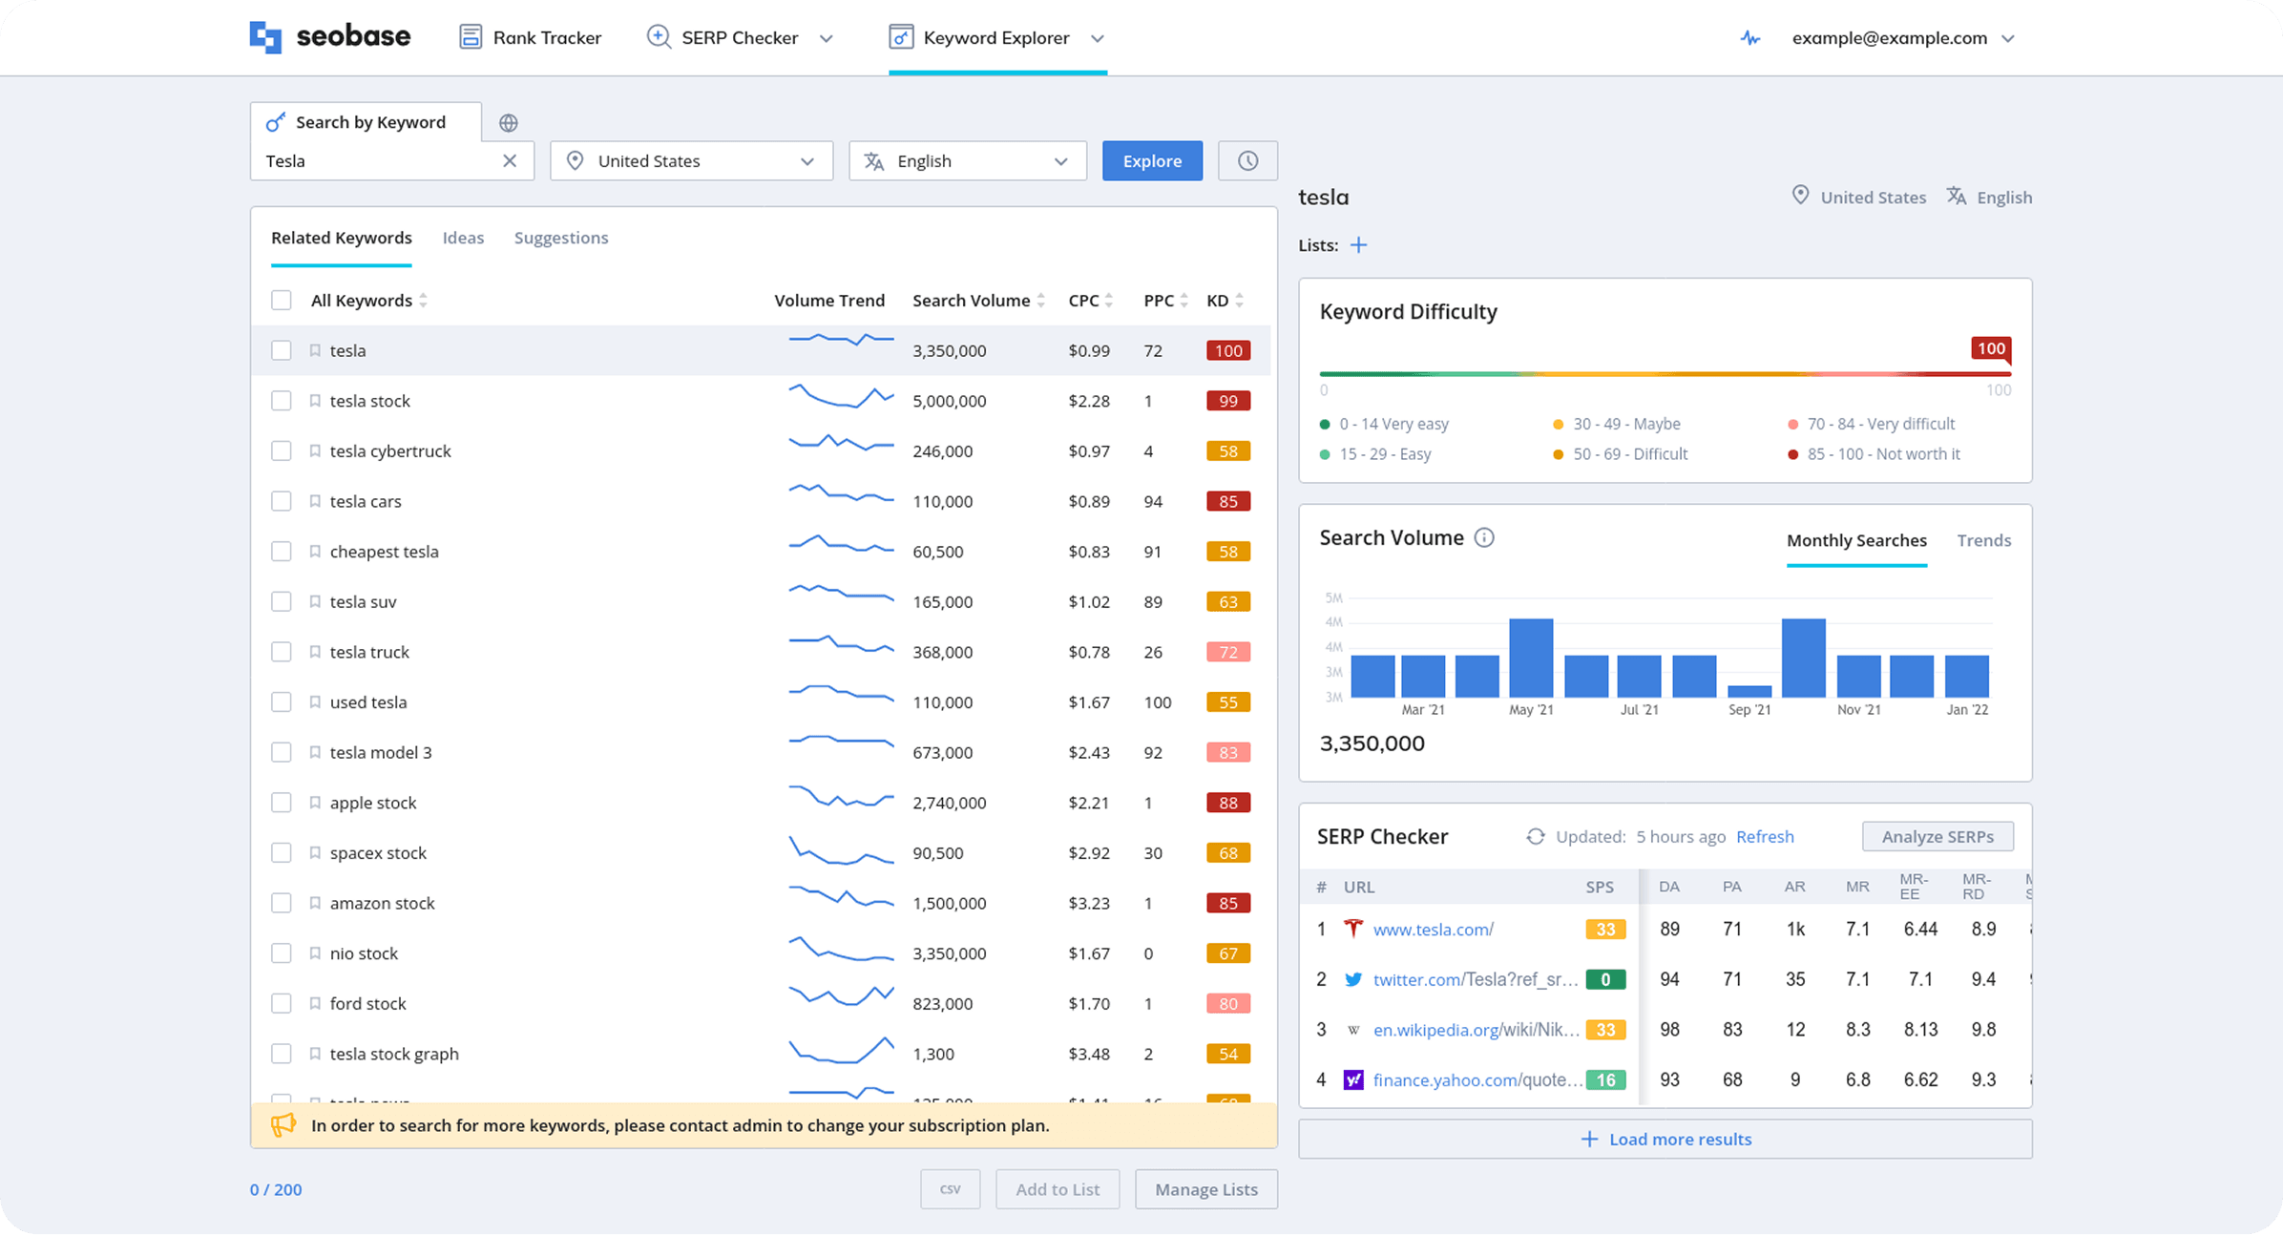Viewport: 2283px width, 1235px height.
Task: Sort keywords by CPC column
Action: click(x=1091, y=301)
